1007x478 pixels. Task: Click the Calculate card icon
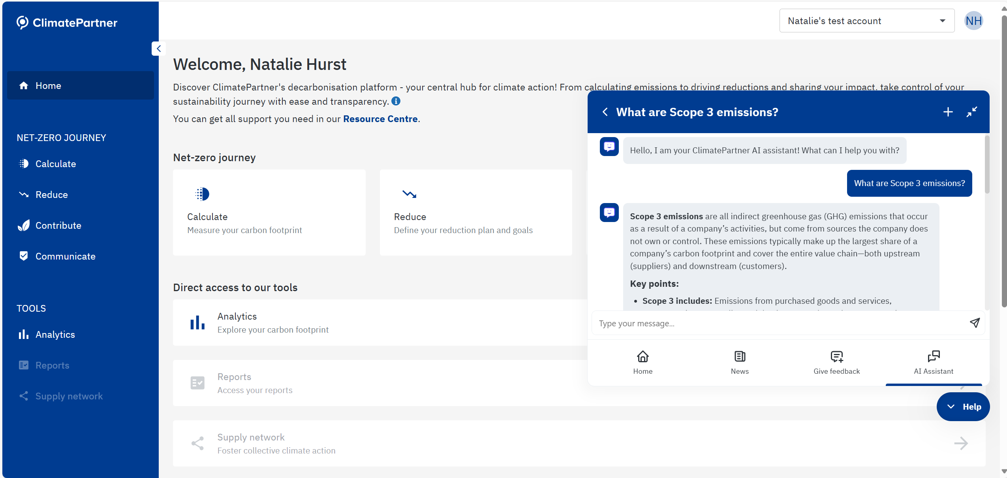203,194
